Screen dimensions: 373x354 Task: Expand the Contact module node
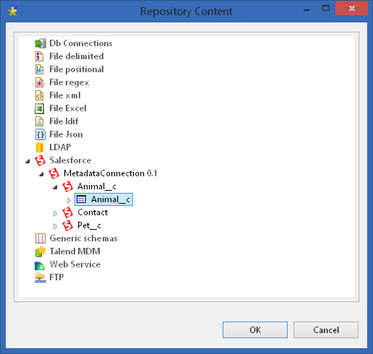click(x=55, y=213)
